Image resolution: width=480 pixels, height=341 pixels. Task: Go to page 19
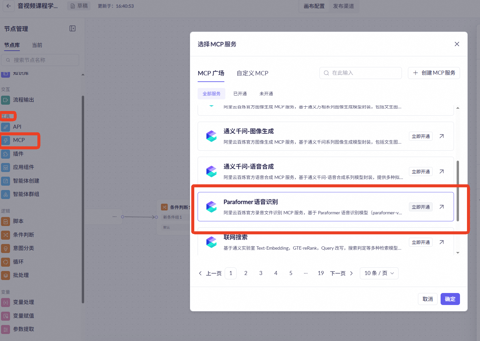coord(321,273)
